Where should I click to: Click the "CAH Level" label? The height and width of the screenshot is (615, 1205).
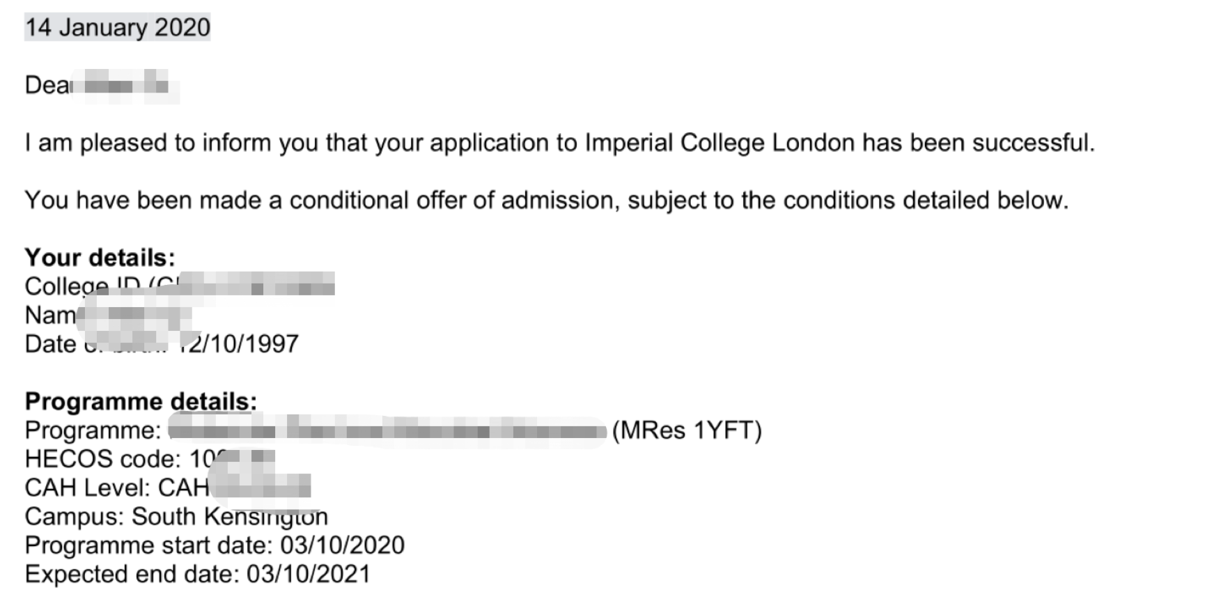(x=87, y=488)
